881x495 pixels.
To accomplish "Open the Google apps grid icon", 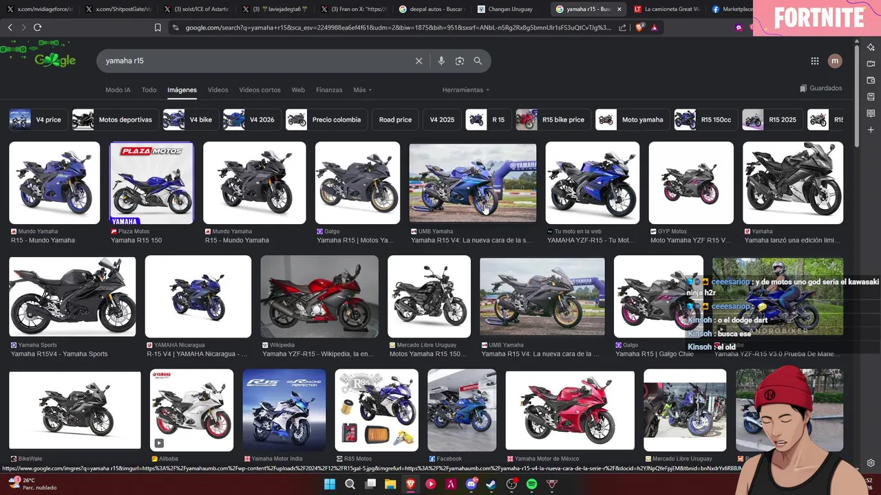I will pos(815,60).
